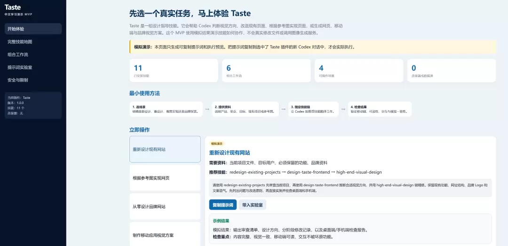The image size is (508, 246).
Task: Click the blue panel title 重新设计现有网站
Action: 230,153
